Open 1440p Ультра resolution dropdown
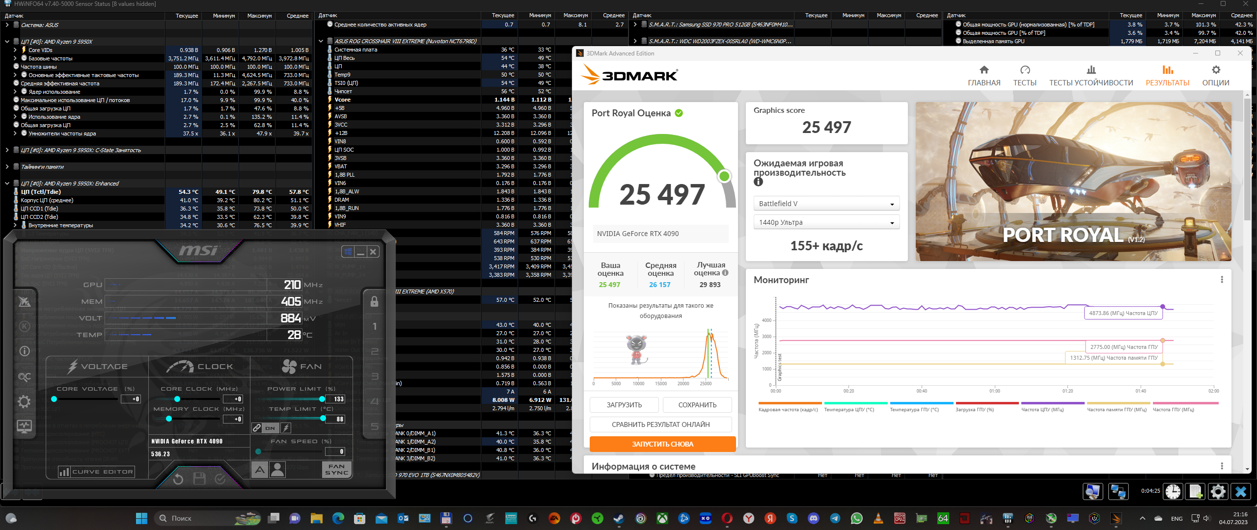 click(826, 222)
